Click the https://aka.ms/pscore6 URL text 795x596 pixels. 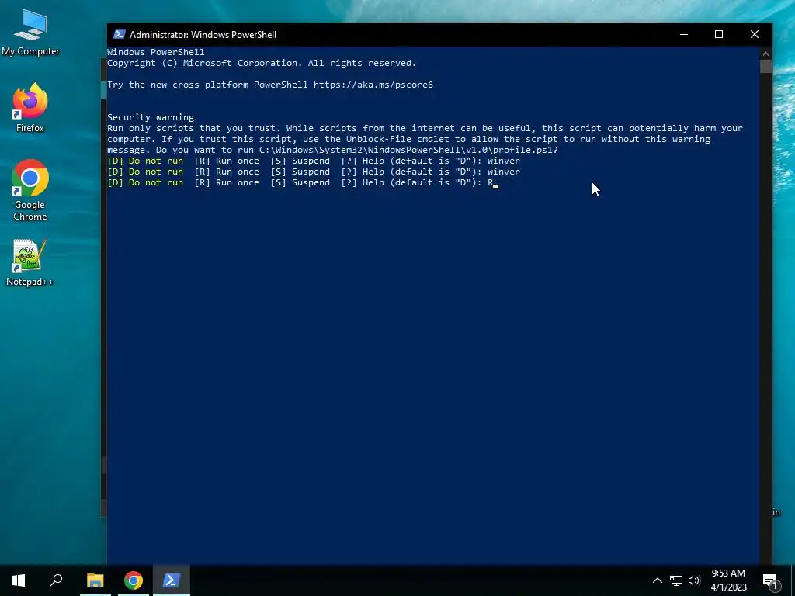(x=373, y=85)
